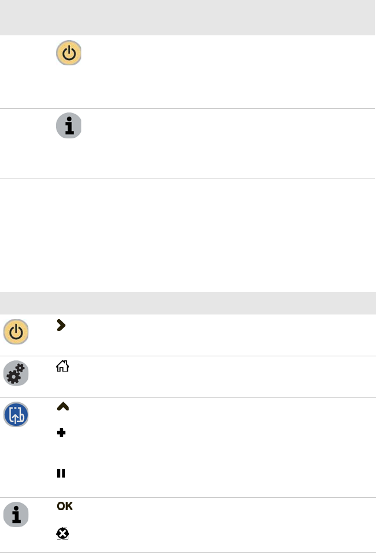Click the gray info icon in the upper table
The image size is (376, 553).
69,126
